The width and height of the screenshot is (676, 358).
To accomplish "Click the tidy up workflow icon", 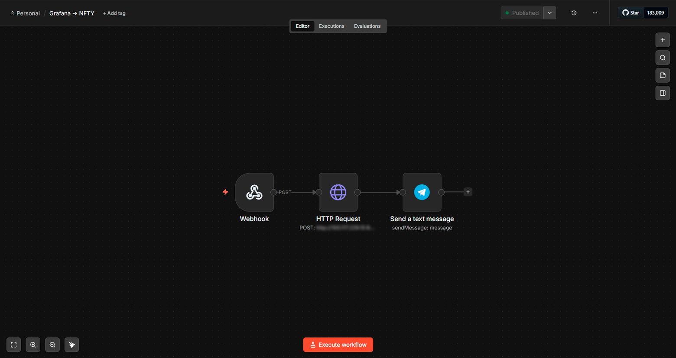I will (x=71, y=345).
